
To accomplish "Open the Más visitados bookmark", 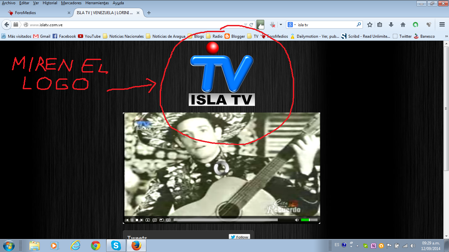I will coord(16,36).
